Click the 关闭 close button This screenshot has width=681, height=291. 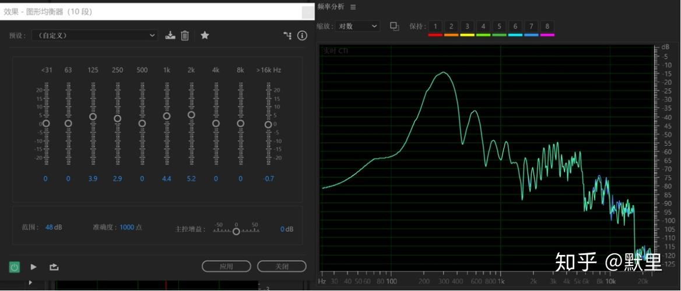282,267
